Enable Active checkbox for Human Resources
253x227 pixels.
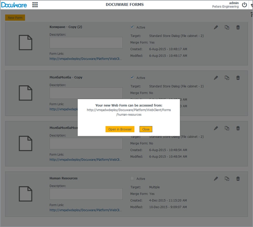132,178
